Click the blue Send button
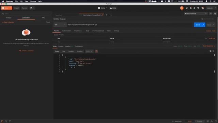The image size is (218, 123). click(198, 25)
